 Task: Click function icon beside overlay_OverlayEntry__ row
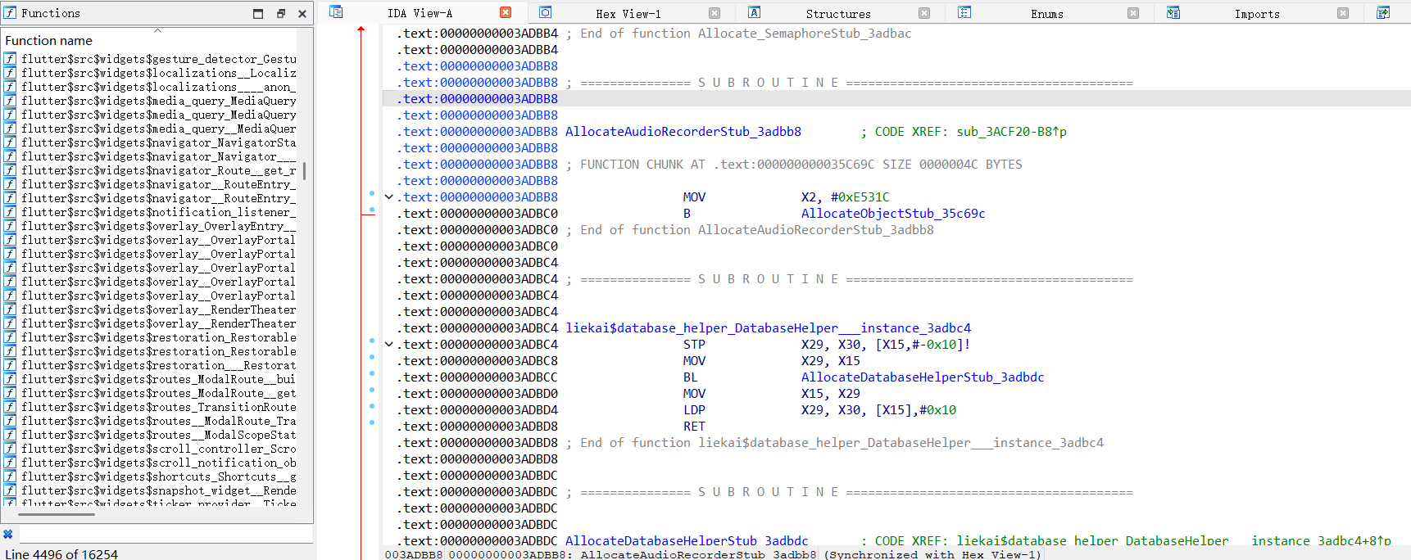pyautogui.click(x=10, y=226)
